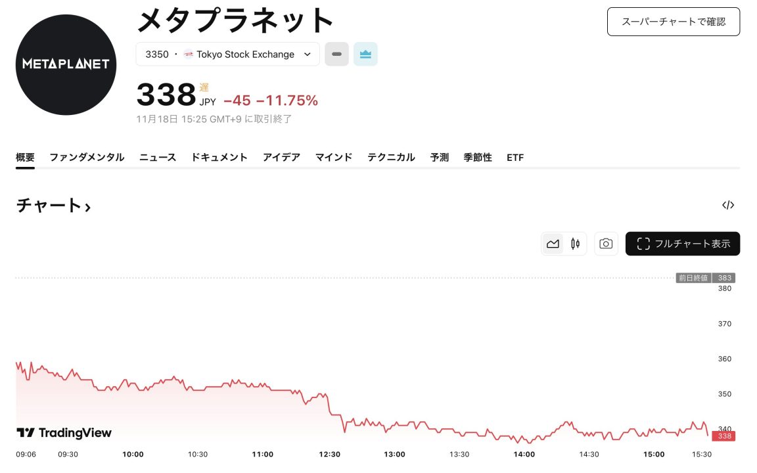The height and width of the screenshot is (473, 757).
Task: Click the フルチャート表示 button
Action: point(683,244)
